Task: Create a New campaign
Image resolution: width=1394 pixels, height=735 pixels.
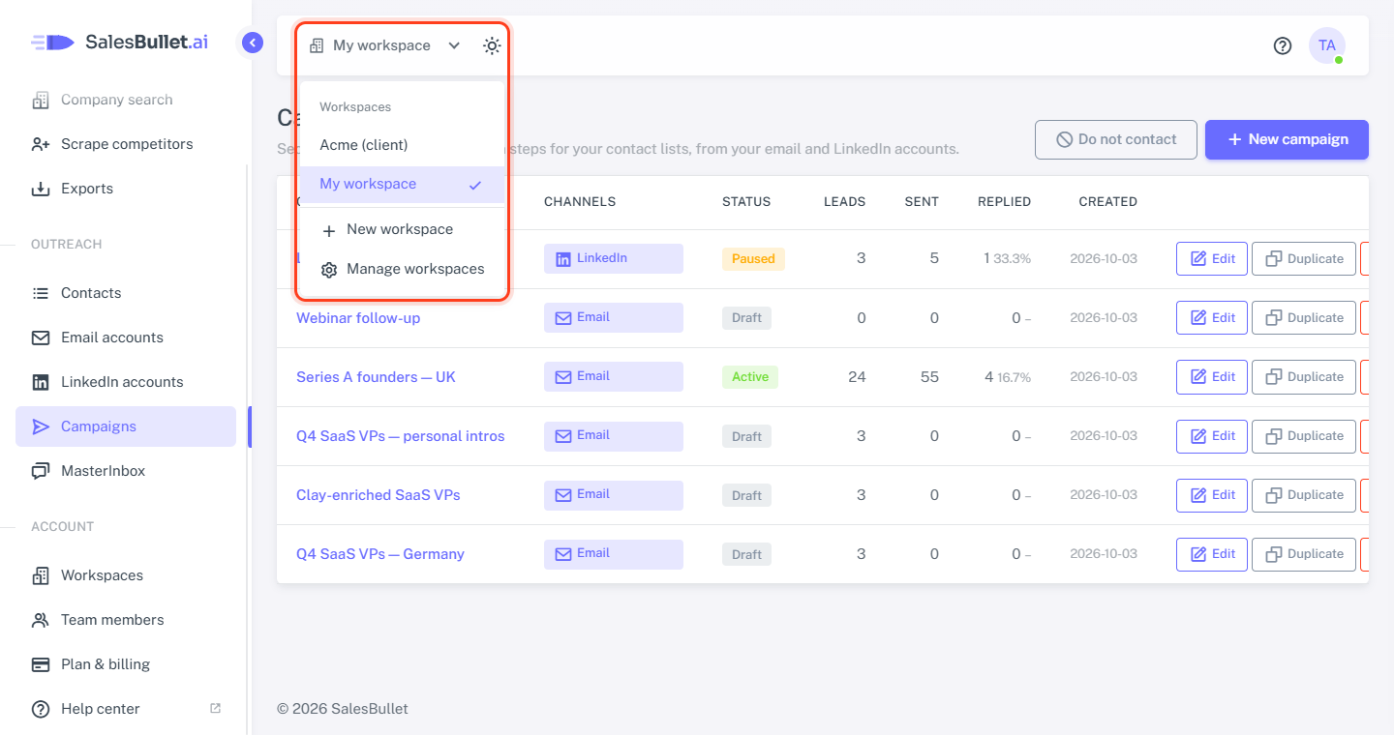Action: pyautogui.click(x=1287, y=139)
